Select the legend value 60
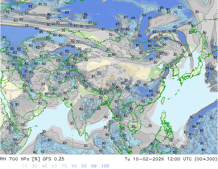This screenshot has width=218, height=169. [x=54, y=166]
